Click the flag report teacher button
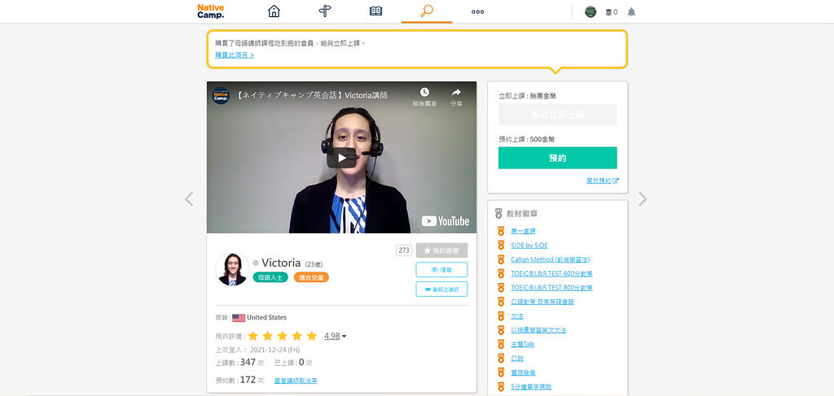Viewport: 834px width, 396px height. coord(441,289)
